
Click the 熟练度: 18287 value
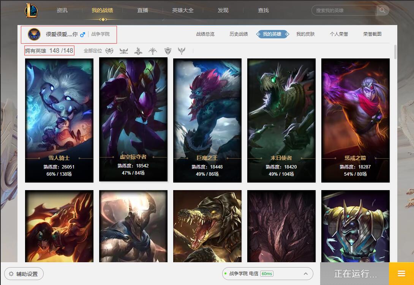click(x=356, y=167)
